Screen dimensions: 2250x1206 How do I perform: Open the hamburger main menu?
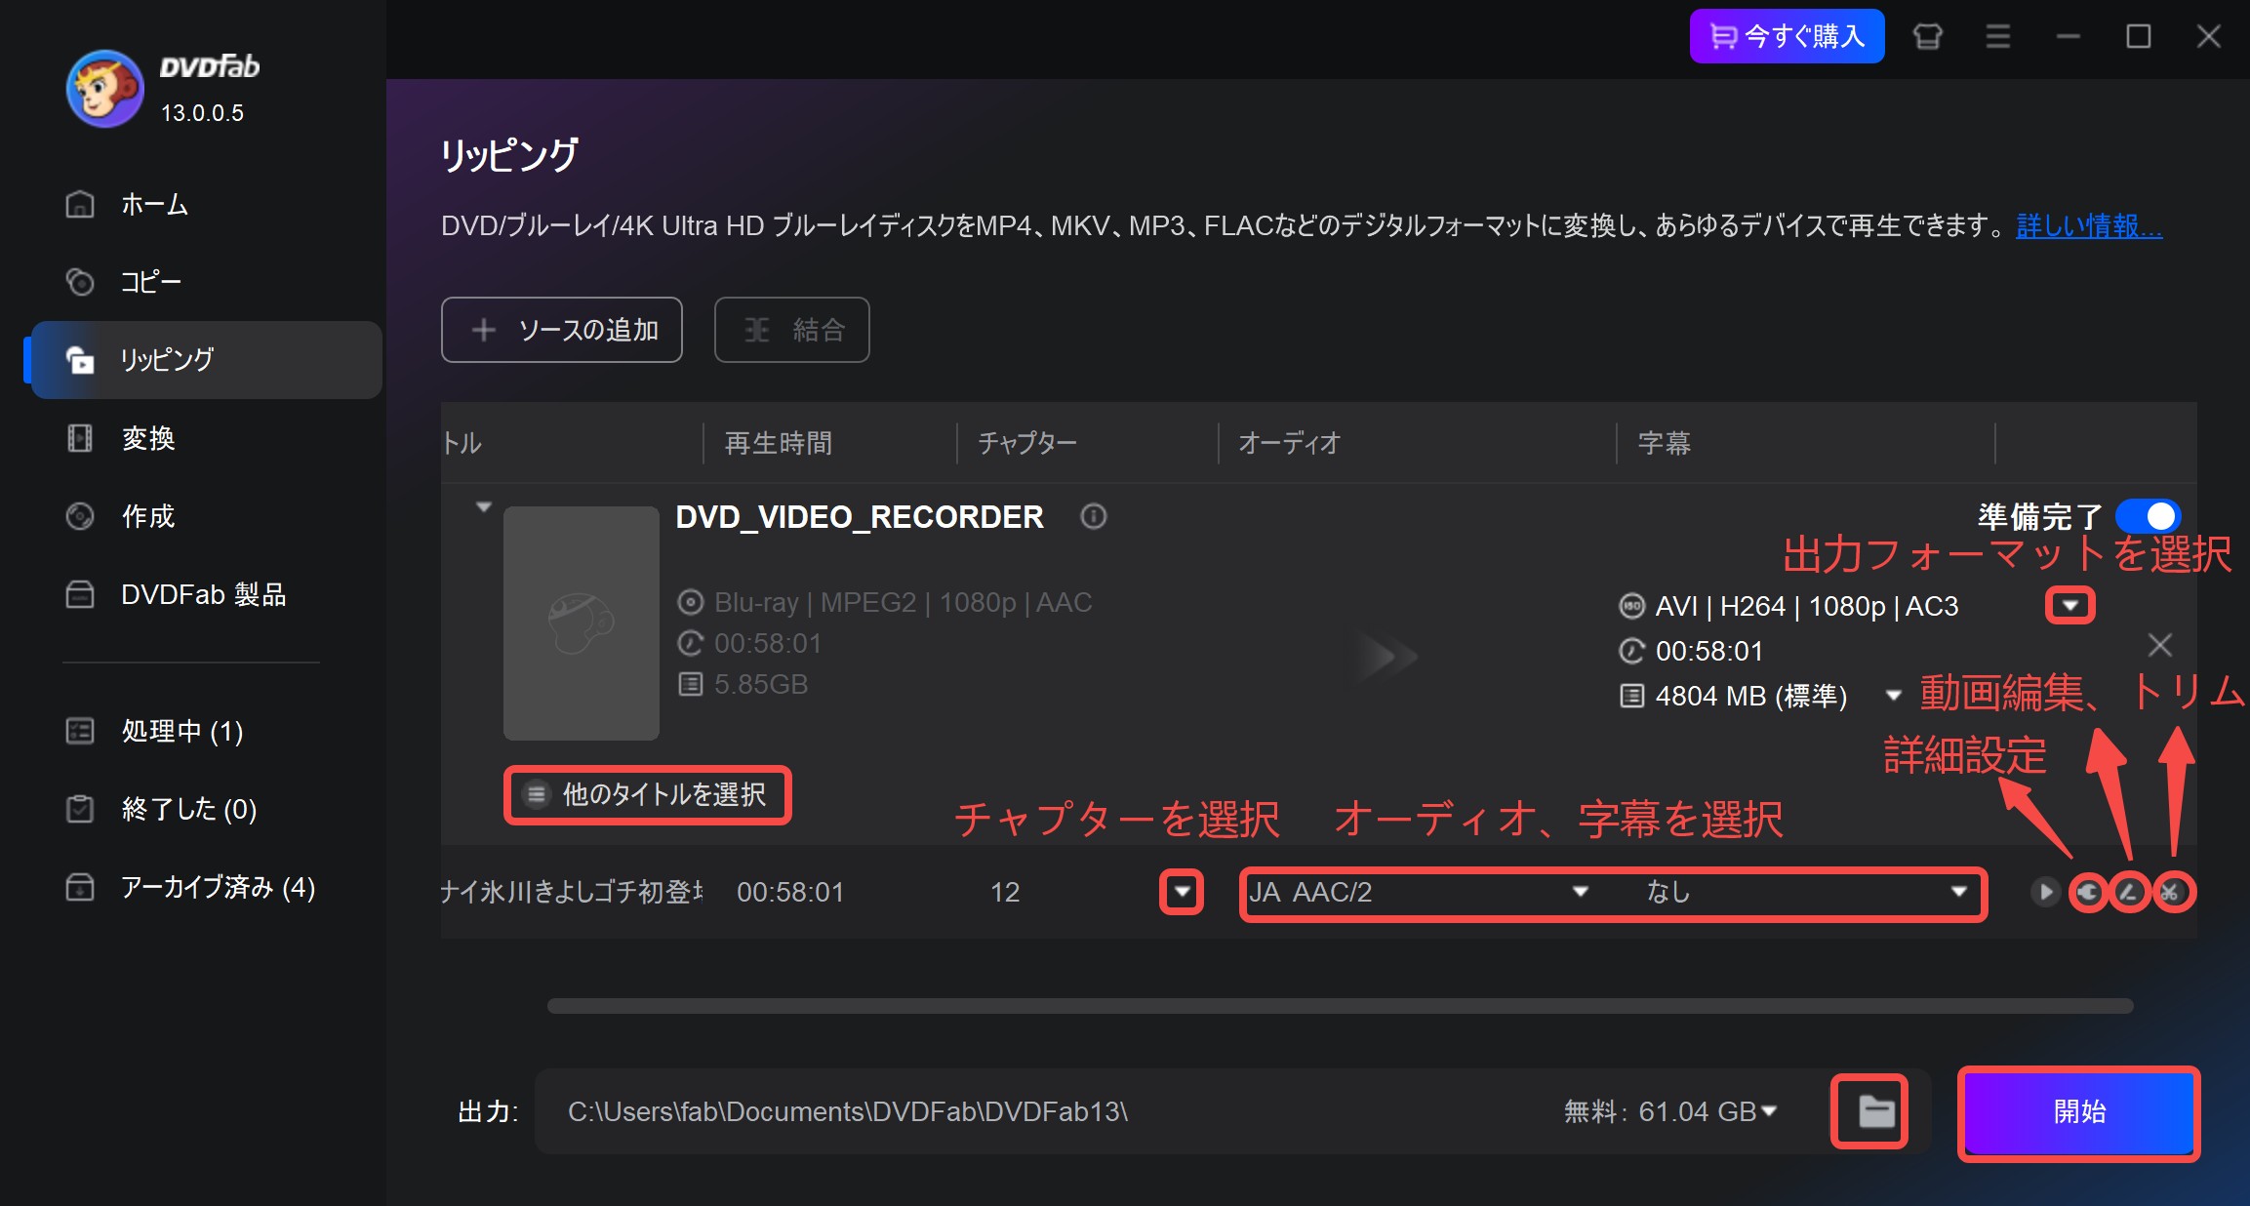[1997, 37]
